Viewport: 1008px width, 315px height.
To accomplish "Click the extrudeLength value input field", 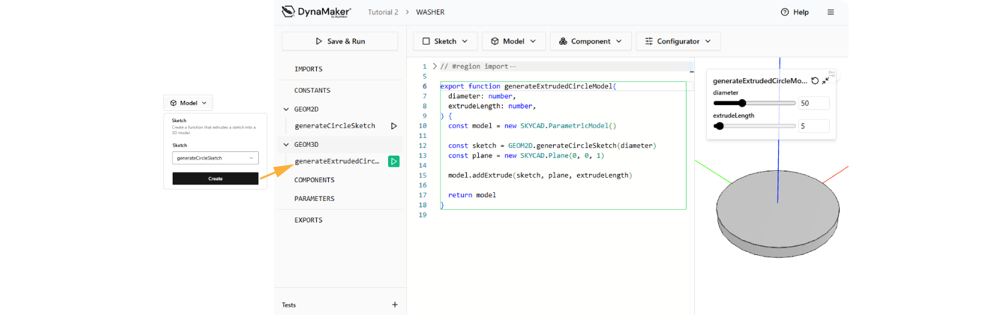I will (813, 126).
